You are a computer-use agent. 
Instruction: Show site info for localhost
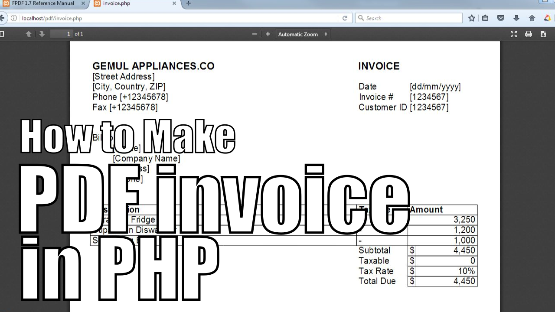[14, 18]
